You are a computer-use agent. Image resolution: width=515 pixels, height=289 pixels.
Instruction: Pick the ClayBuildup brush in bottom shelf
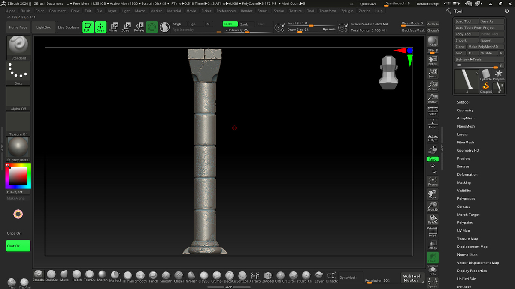click(x=204, y=277)
